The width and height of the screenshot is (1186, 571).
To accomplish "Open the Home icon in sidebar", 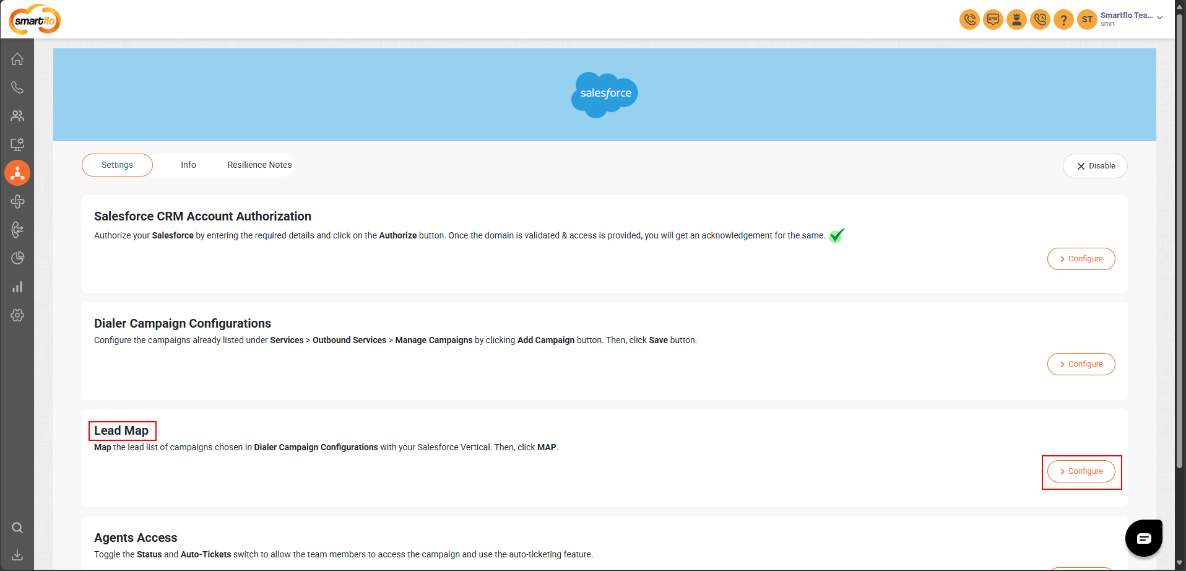I will [17, 59].
